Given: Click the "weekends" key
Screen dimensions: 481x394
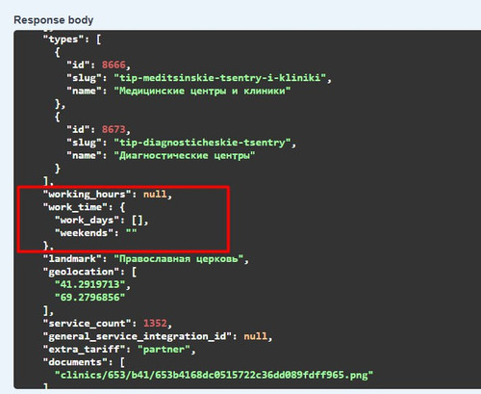Looking at the screenshot, I should click(85, 233).
